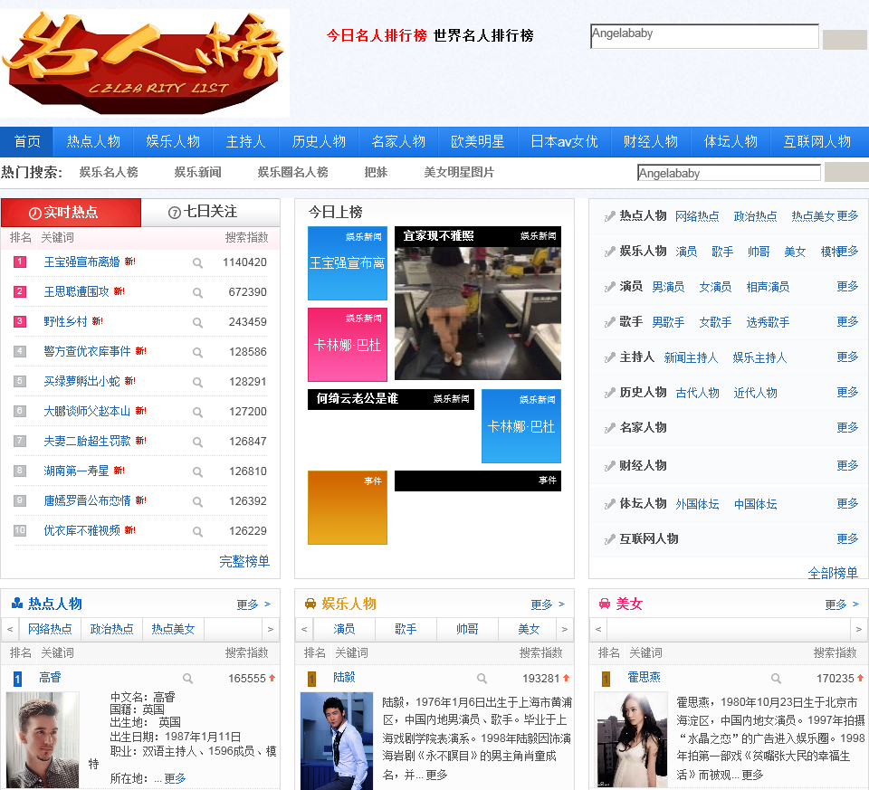The image size is (869, 790).
Task: Open 选秀歌手 category link
Action: (768, 322)
